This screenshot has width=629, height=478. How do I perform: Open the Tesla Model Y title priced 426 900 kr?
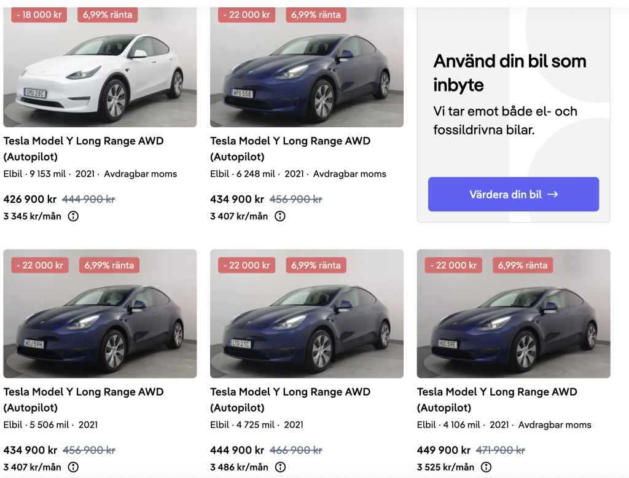click(84, 149)
